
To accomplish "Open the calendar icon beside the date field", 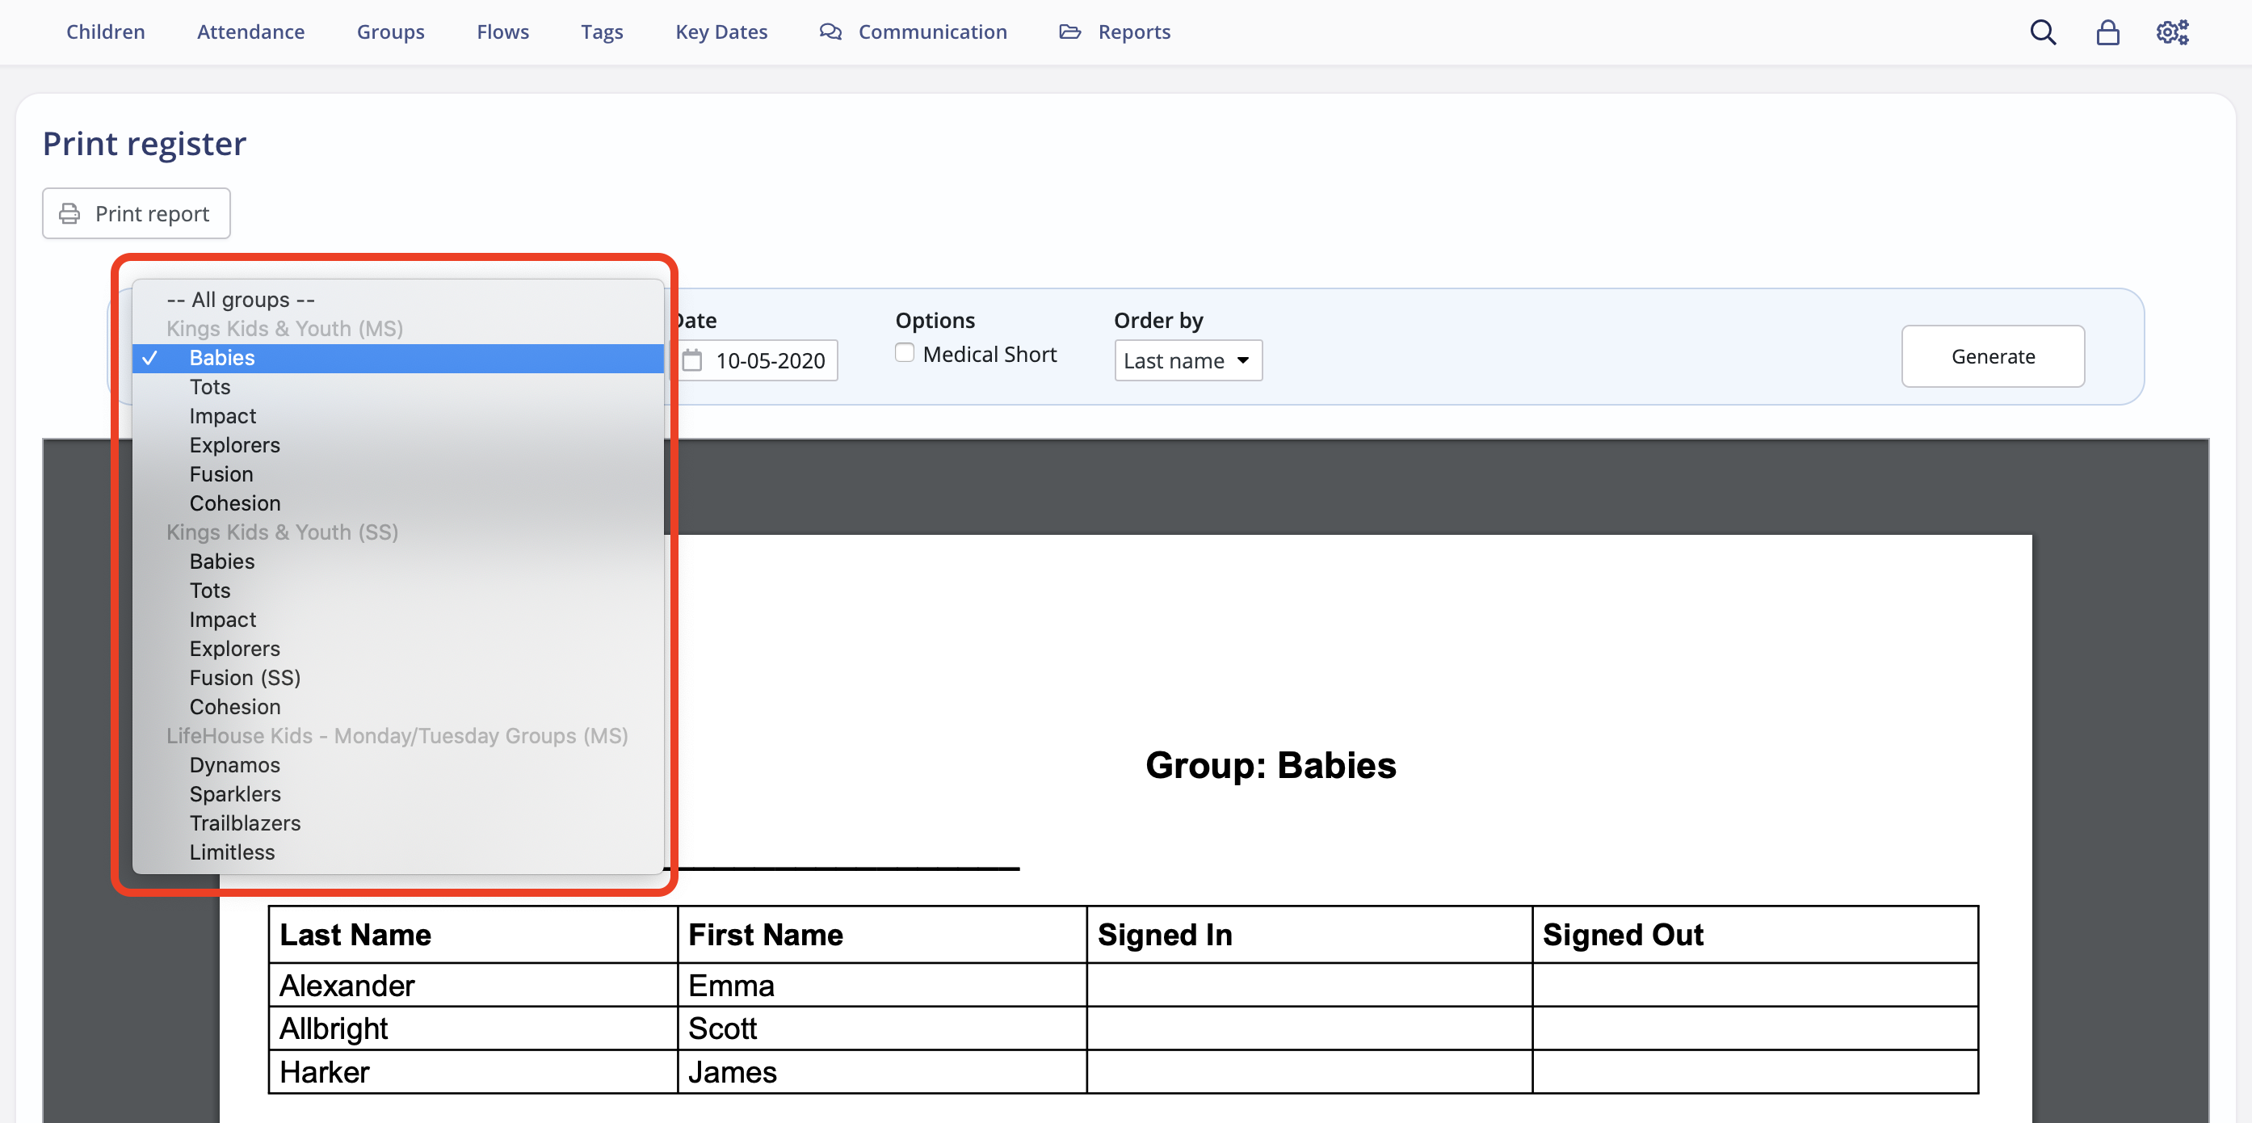I will 691,360.
